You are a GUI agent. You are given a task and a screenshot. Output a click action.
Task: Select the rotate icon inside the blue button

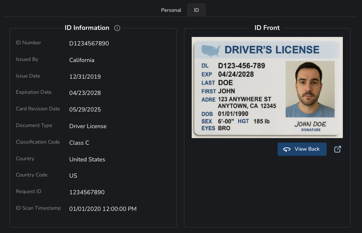(287, 149)
